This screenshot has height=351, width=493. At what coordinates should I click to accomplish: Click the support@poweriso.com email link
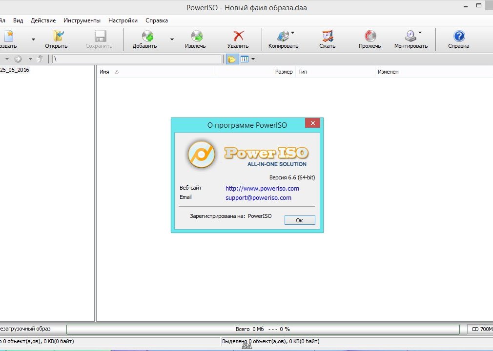[x=258, y=198]
